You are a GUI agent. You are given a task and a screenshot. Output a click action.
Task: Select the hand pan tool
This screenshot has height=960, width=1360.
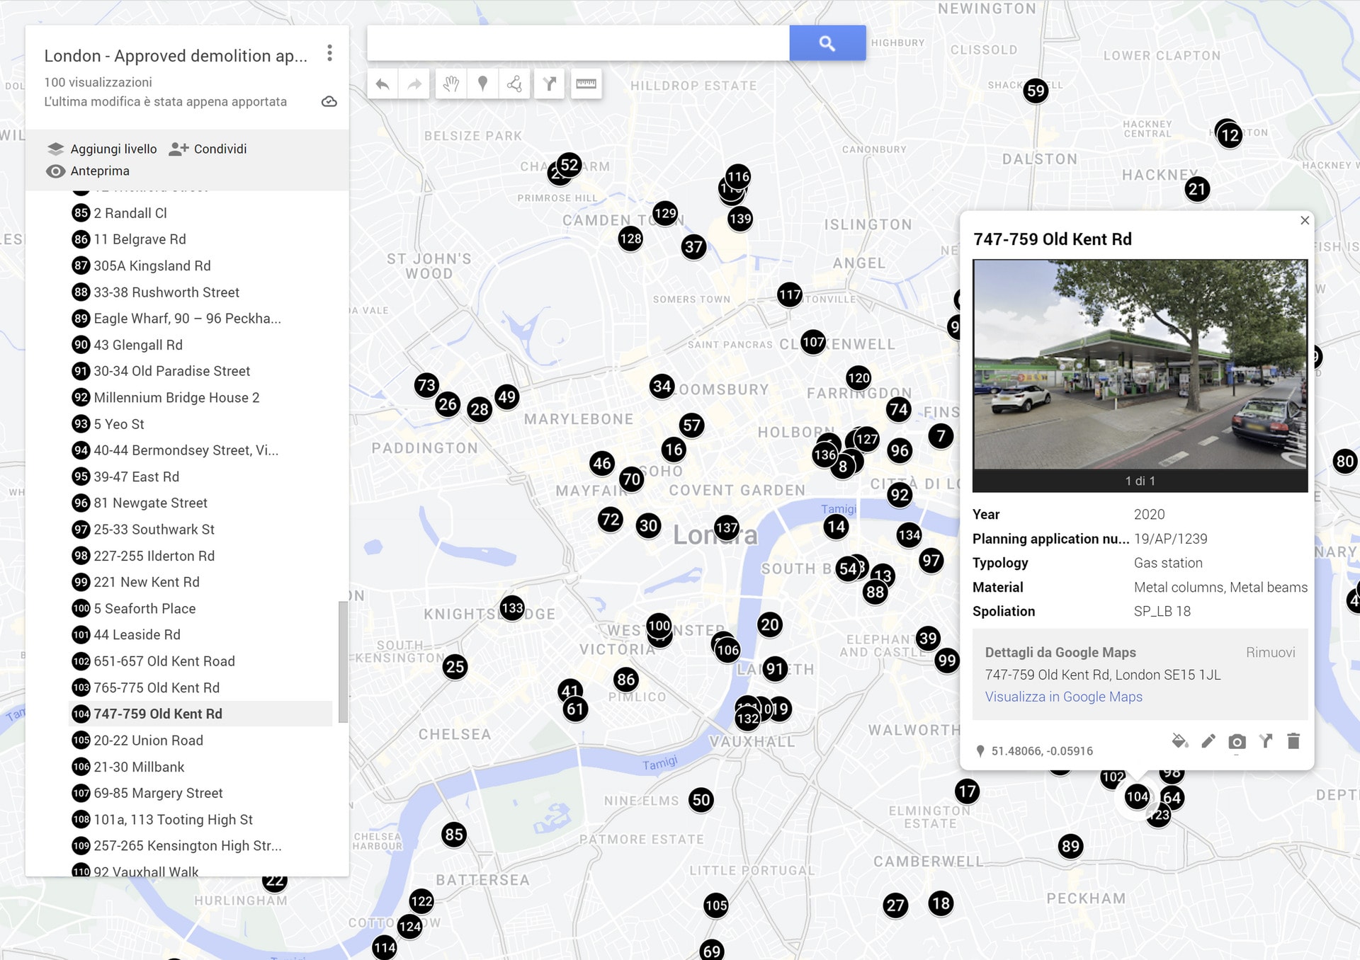pos(451,84)
